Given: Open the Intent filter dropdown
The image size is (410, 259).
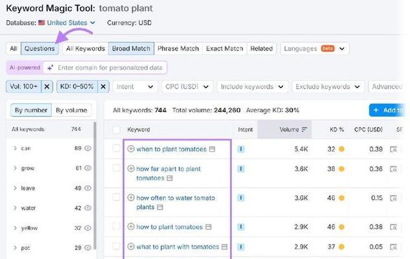Looking at the screenshot, I should [135, 87].
